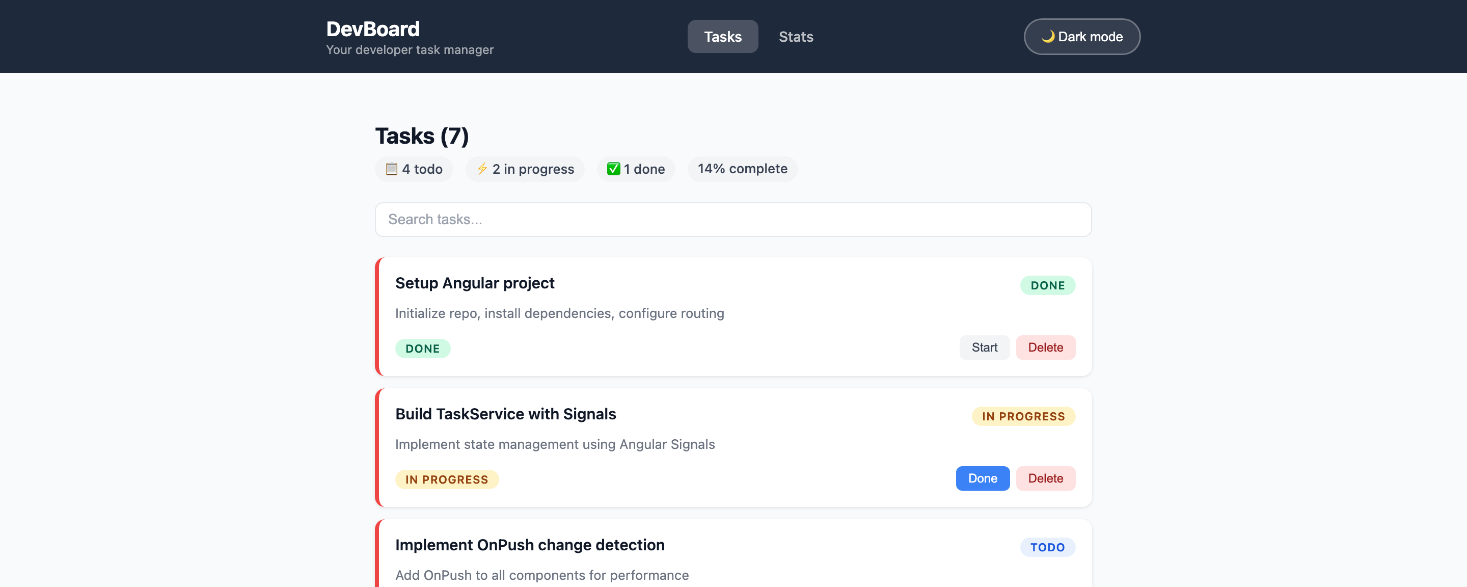
Task: Click the TODO badge on Implement OnPush task
Action: [x=1047, y=548]
